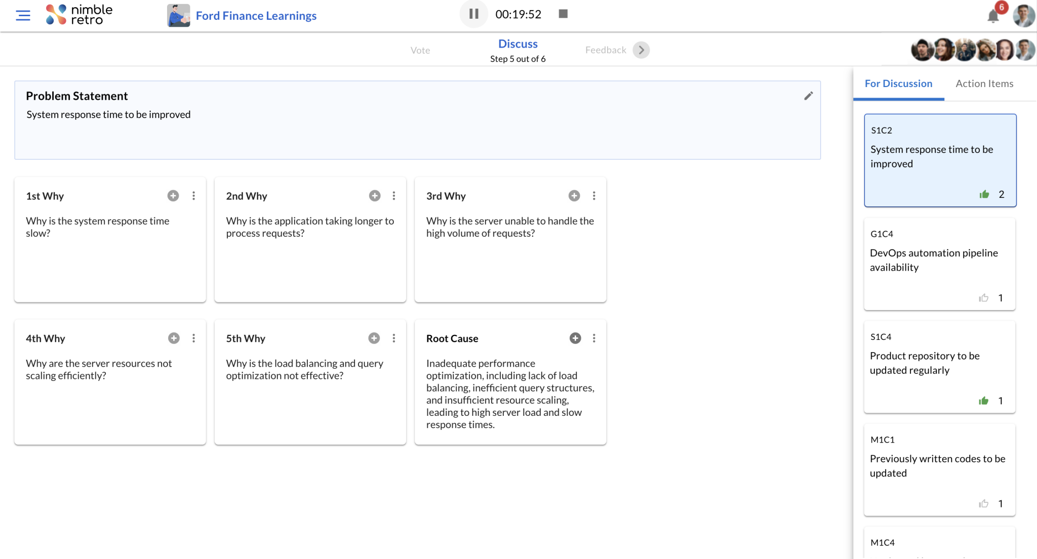Select the DevOps automation pipeline availability card
This screenshot has height=559, width=1037.
(940, 264)
